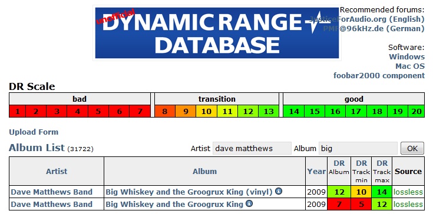Click DR scale swatch 13
This screenshot has width=433, height=214.
[269, 111]
